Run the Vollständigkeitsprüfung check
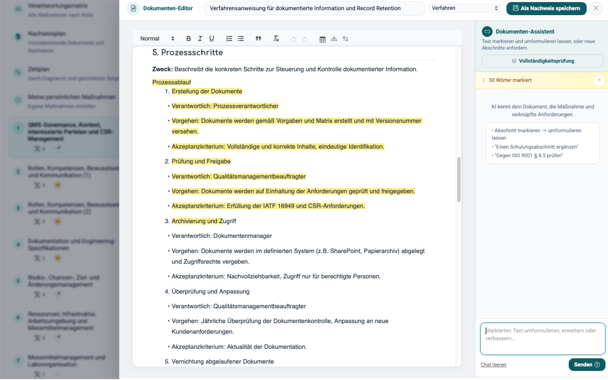 (x=542, y=61)
